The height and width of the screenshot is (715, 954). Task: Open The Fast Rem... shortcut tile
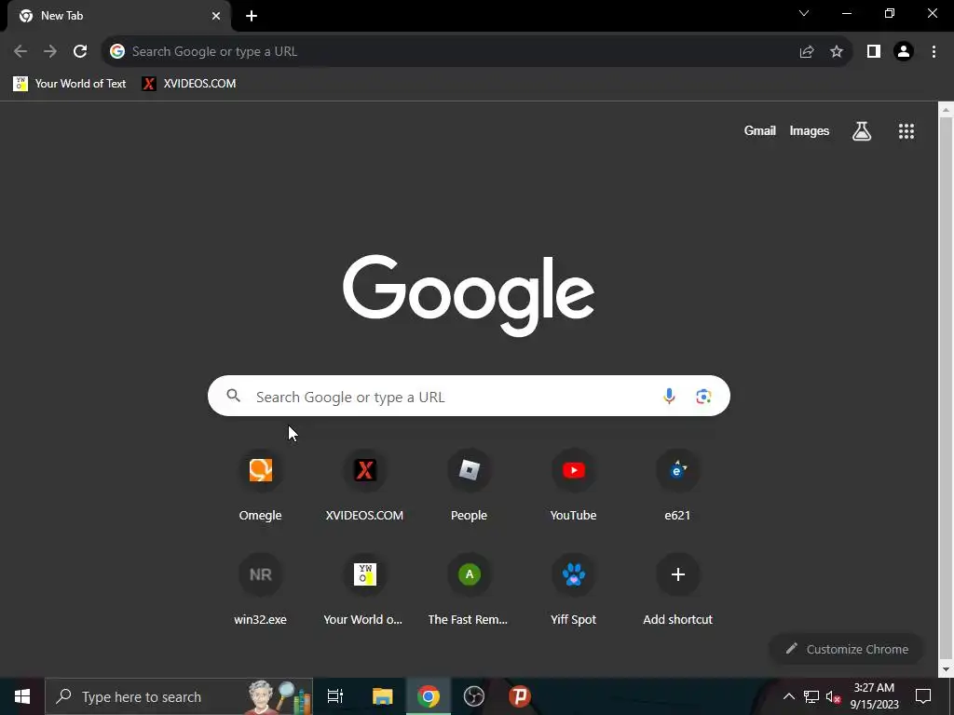tap(470, 591)
